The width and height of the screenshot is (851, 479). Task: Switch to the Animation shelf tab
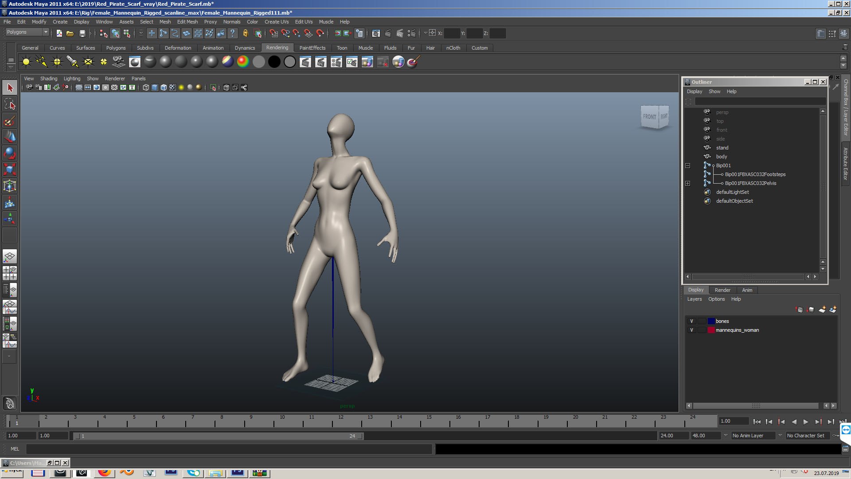pos(213,48)
